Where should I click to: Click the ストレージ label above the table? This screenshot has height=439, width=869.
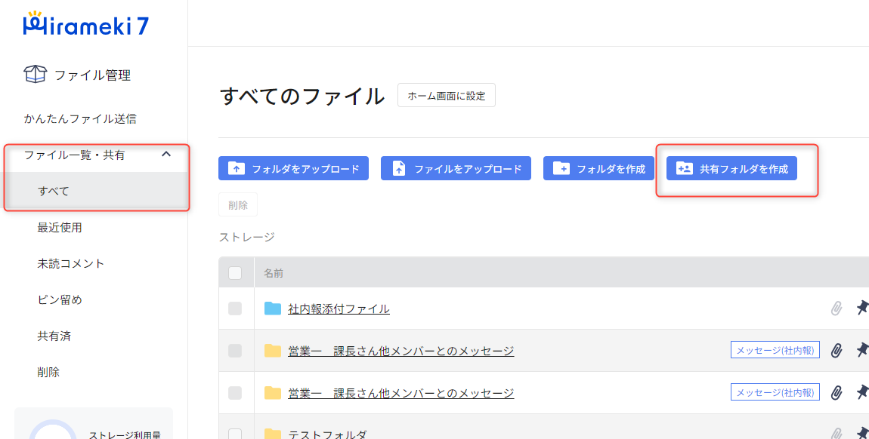coord(246,237)
